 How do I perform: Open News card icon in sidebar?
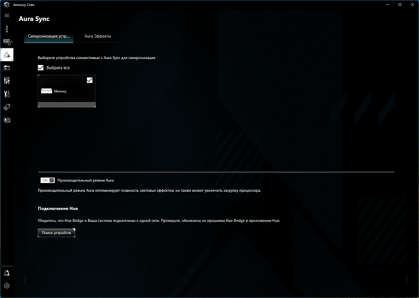(7, 120)
